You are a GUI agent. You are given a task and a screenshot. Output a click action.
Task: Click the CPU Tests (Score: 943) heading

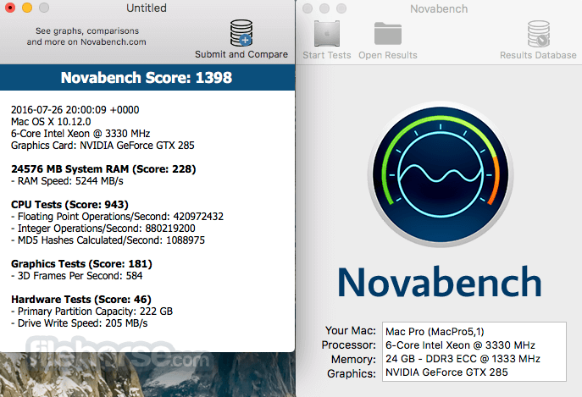69,205
